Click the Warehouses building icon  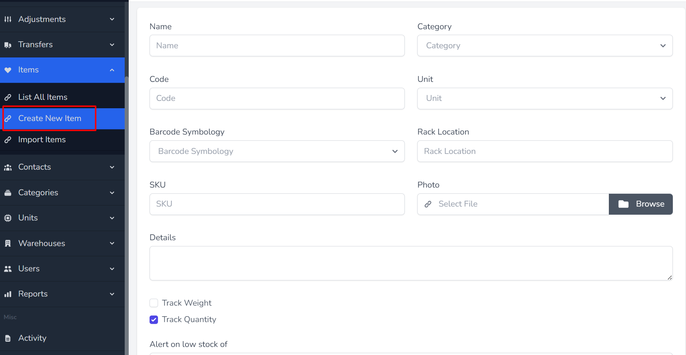[x=8, y=243]
